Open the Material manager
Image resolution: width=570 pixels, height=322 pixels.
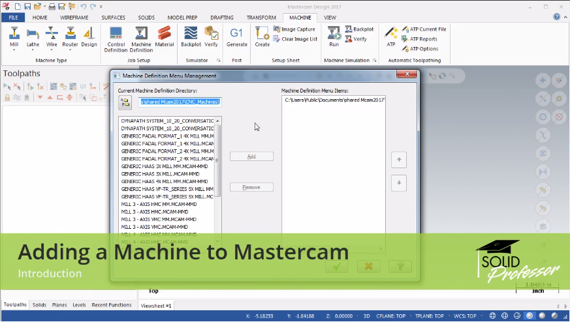(165, 37)
